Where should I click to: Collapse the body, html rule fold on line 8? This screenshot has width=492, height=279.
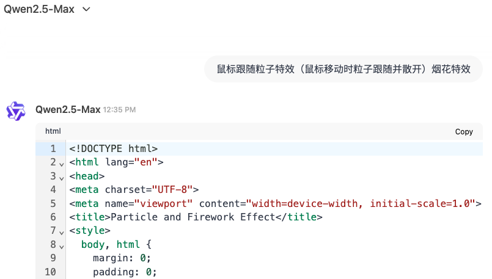click(x=62, y=247)
